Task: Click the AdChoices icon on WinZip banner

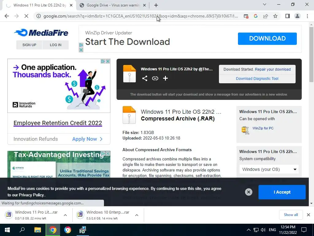Action: tap(81, 45)
